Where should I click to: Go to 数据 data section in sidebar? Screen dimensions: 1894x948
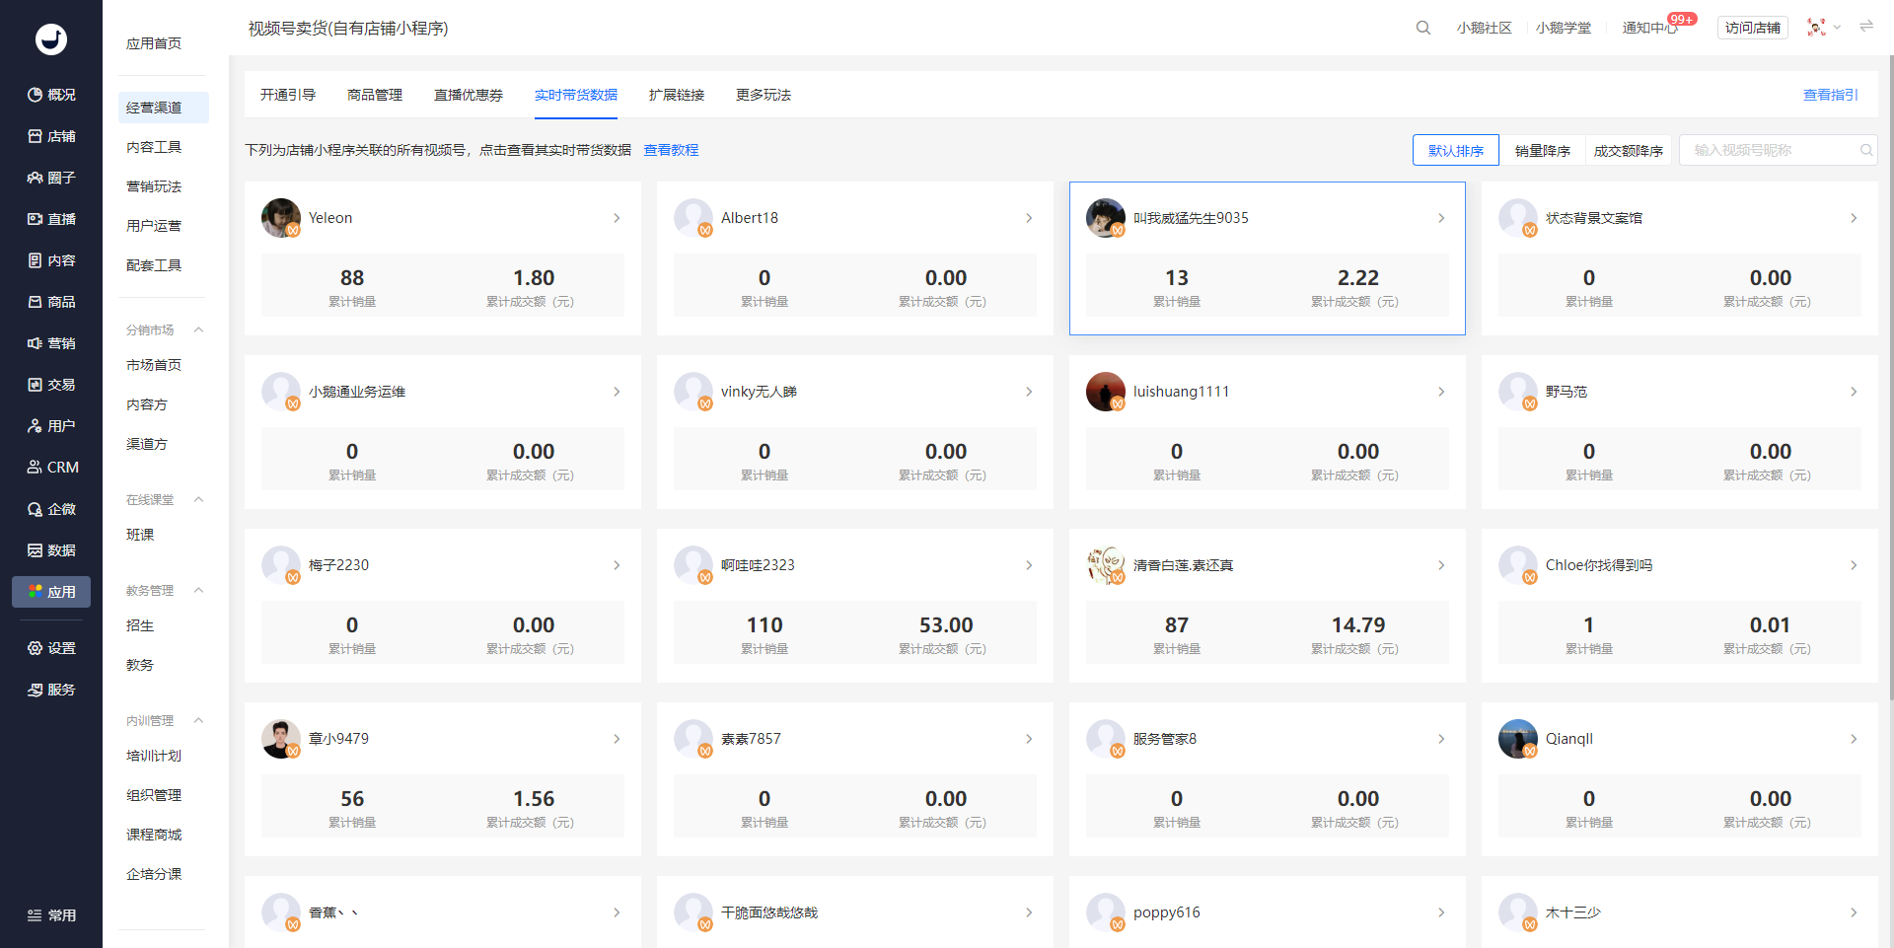pyautogui.click(x=51, y=550)
